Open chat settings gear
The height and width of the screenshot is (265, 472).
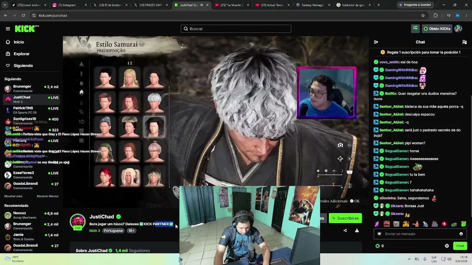[447, 246]
